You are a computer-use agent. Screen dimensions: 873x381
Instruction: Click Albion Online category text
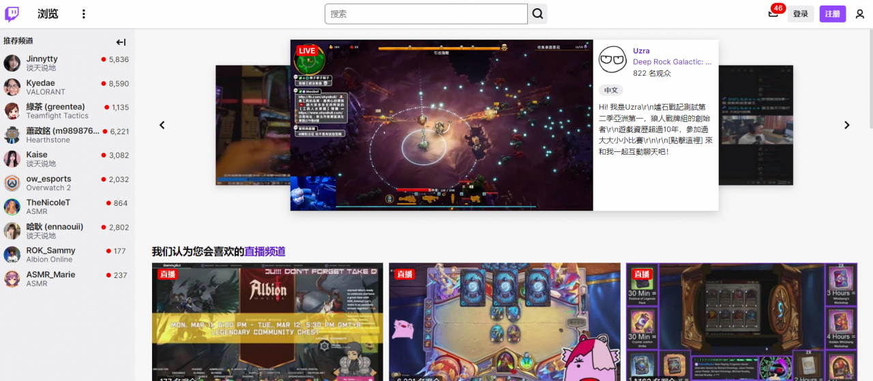49,260
